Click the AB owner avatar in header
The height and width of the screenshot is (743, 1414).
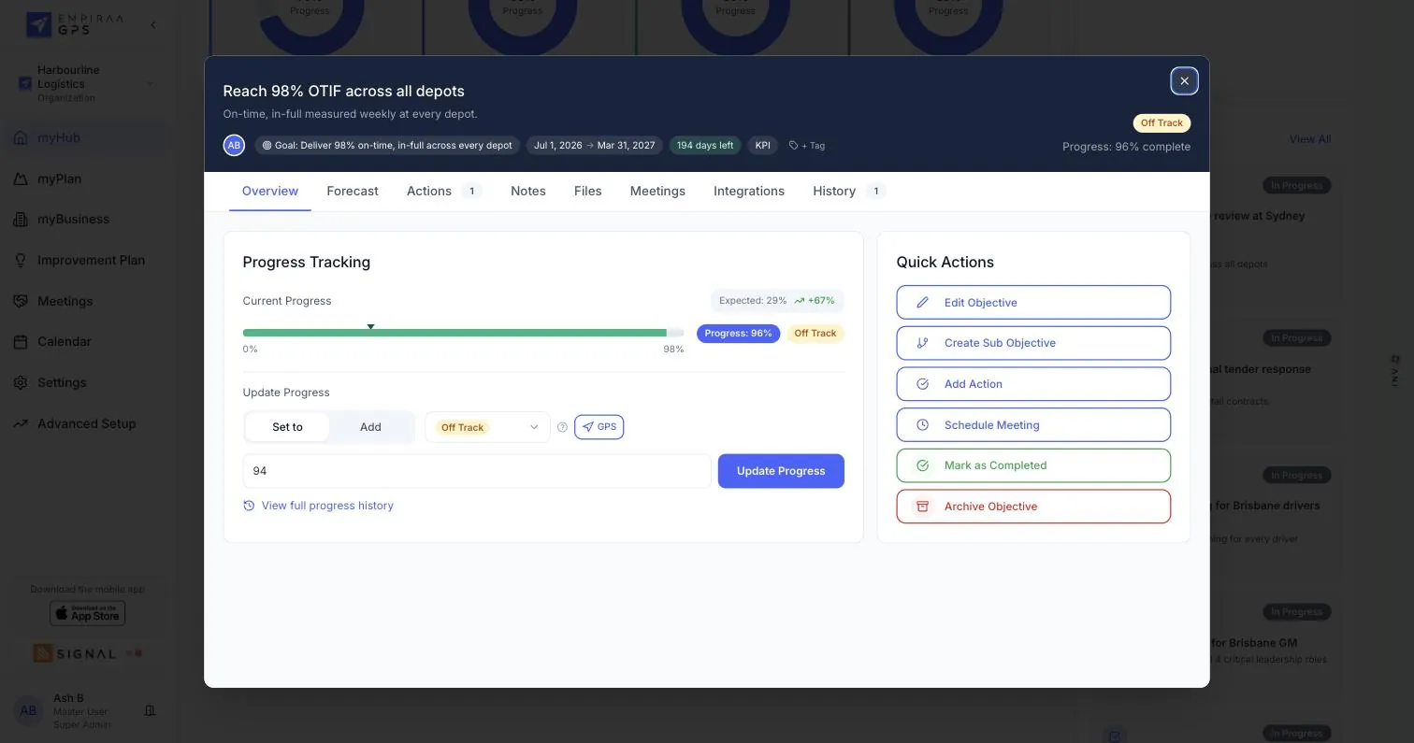234,145
